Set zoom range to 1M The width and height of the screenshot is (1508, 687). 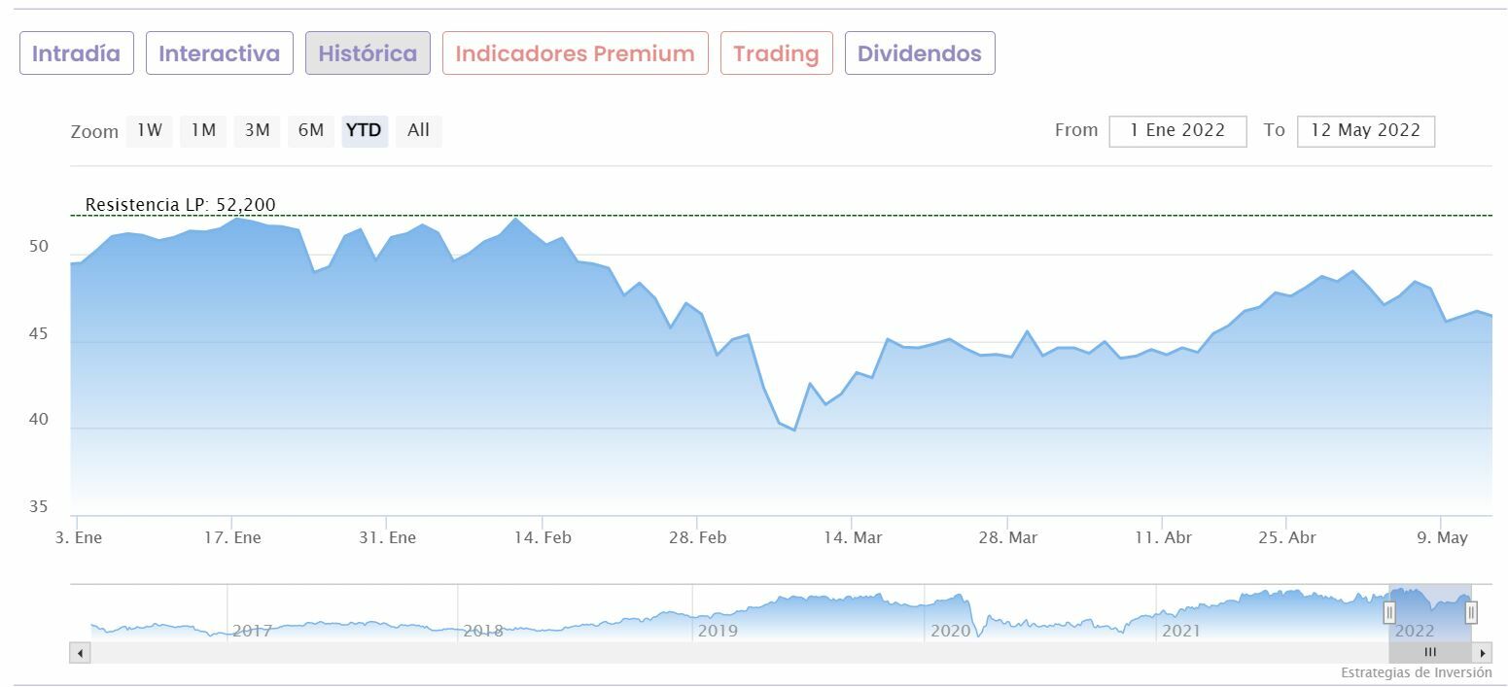click(203, 130)
